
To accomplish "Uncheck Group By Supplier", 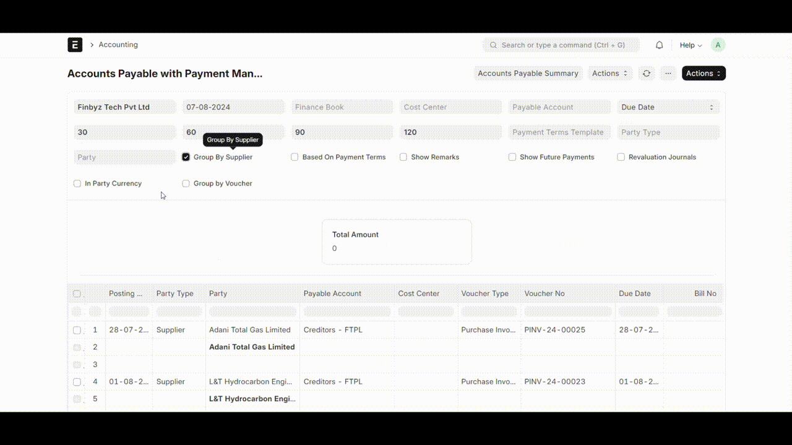I will tap(186, 157).
